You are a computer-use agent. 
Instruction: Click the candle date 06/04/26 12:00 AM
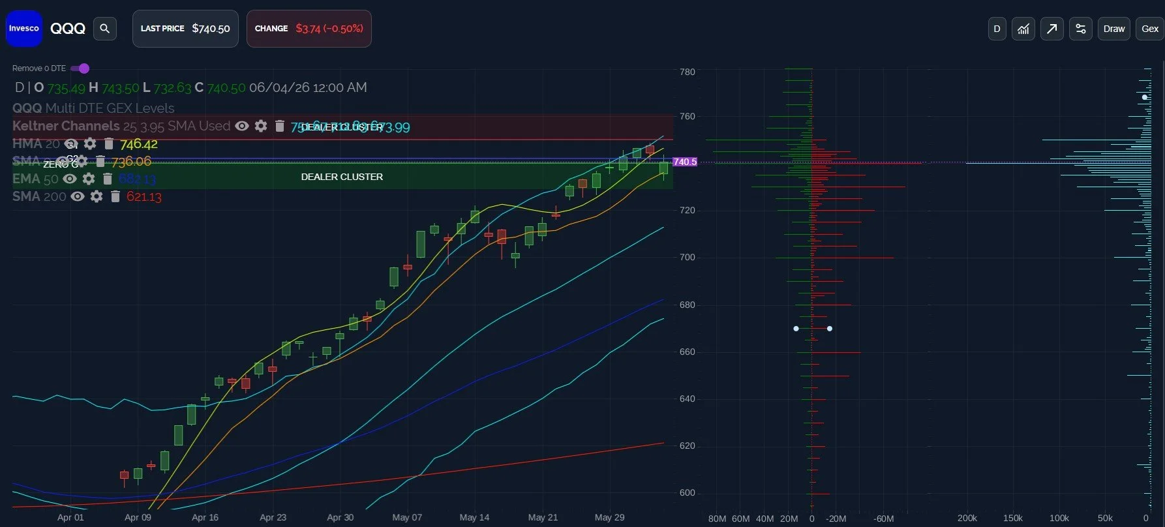[308, 87]
